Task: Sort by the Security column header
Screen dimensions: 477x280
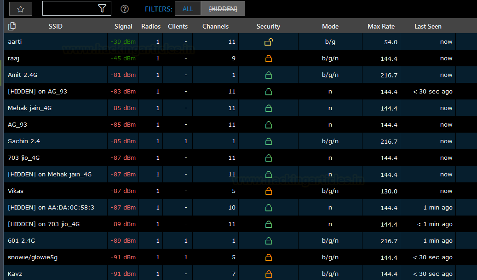Action: point(268,27)
